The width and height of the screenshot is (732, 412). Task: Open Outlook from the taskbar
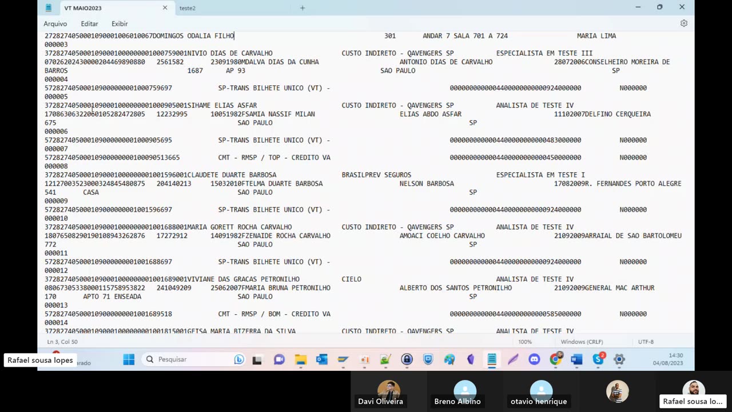tap(321, 359)
